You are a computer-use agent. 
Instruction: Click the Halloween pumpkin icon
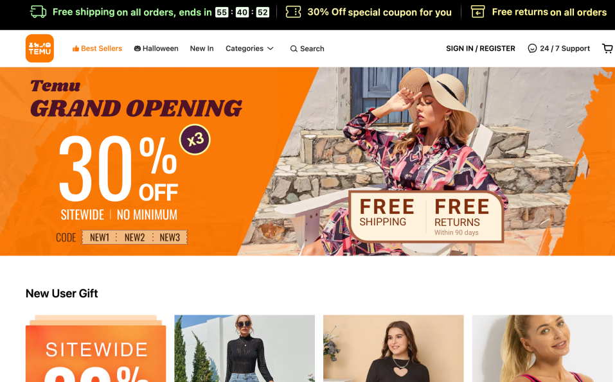pyautogui.click(x=138, y=49)
